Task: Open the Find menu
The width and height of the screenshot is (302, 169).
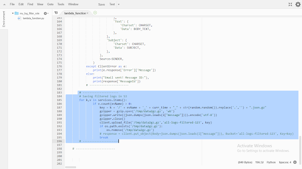Action: tap(30, 4)
